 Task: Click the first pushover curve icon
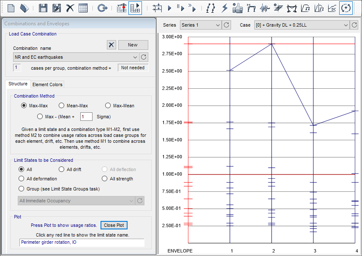coord(305,8)
